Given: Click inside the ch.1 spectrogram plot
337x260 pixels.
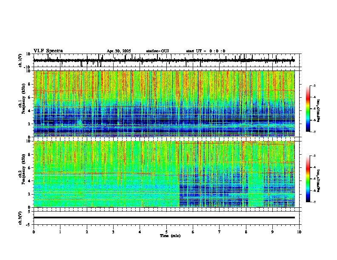Looking at the screenshot, I should tap(164, 104).
